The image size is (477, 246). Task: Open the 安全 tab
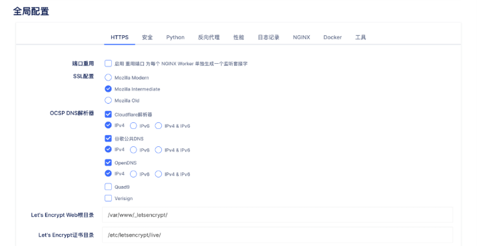147,37
